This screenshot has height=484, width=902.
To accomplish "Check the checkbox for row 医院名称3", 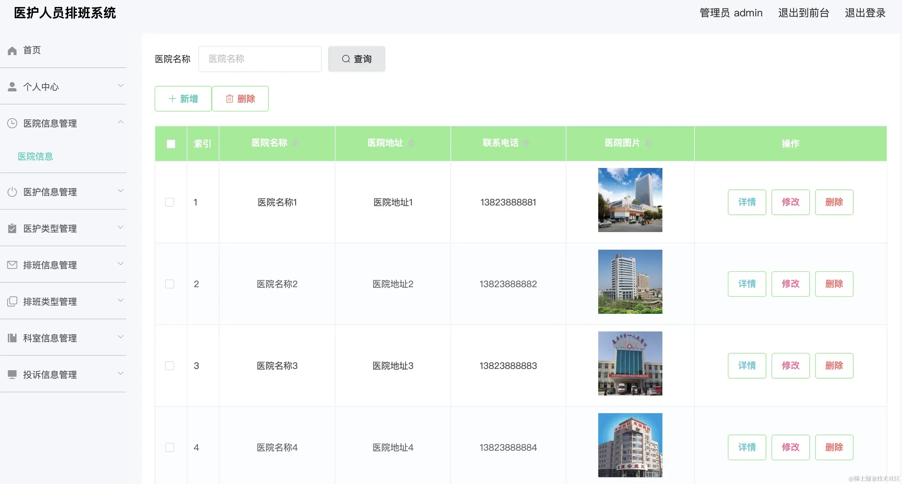I will pyautogui.click(x=170, y=365).
